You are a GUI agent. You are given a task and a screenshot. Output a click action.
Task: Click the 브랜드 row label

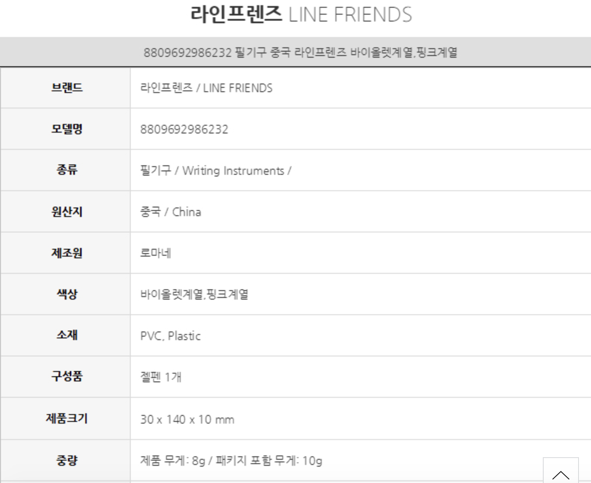click(67, 88)
